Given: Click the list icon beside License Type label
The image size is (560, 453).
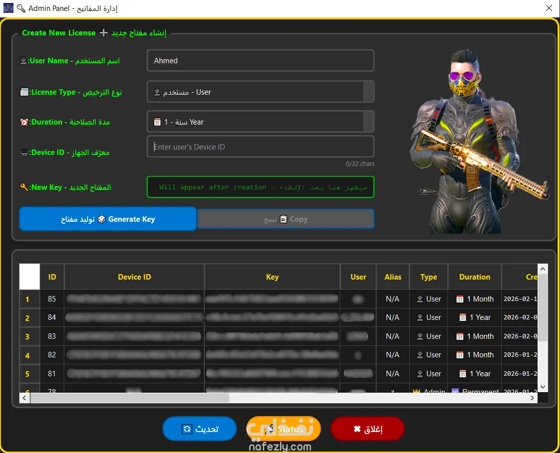Looking at the screenshot, I should [x=24, y=92].
